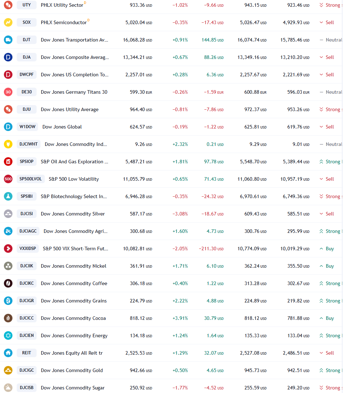The width and height of the screenshot is (343, 393).
Task: Click the DJCIKC coffee bean icon
Action: point(8,283)
